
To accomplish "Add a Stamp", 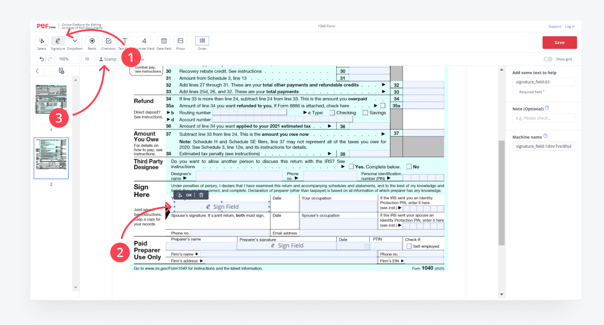I will (x=108, y=59).
